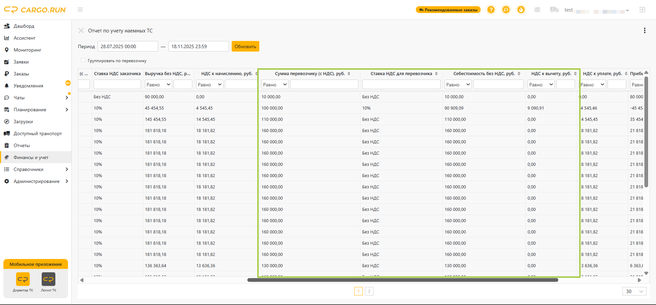Open the chat bubble icon in header
Viewport: 656px width, 305px height.
tap(506, 10)
